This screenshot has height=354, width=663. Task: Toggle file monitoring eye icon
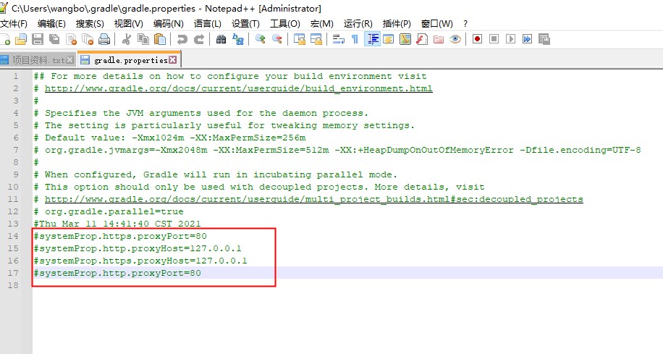(x=455, y=39)
